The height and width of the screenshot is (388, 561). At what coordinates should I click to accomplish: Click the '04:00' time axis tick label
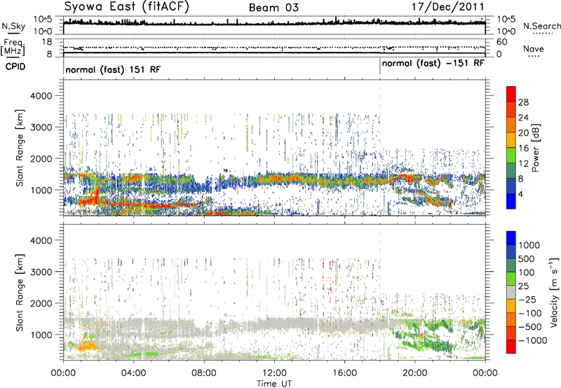point(133,373)
